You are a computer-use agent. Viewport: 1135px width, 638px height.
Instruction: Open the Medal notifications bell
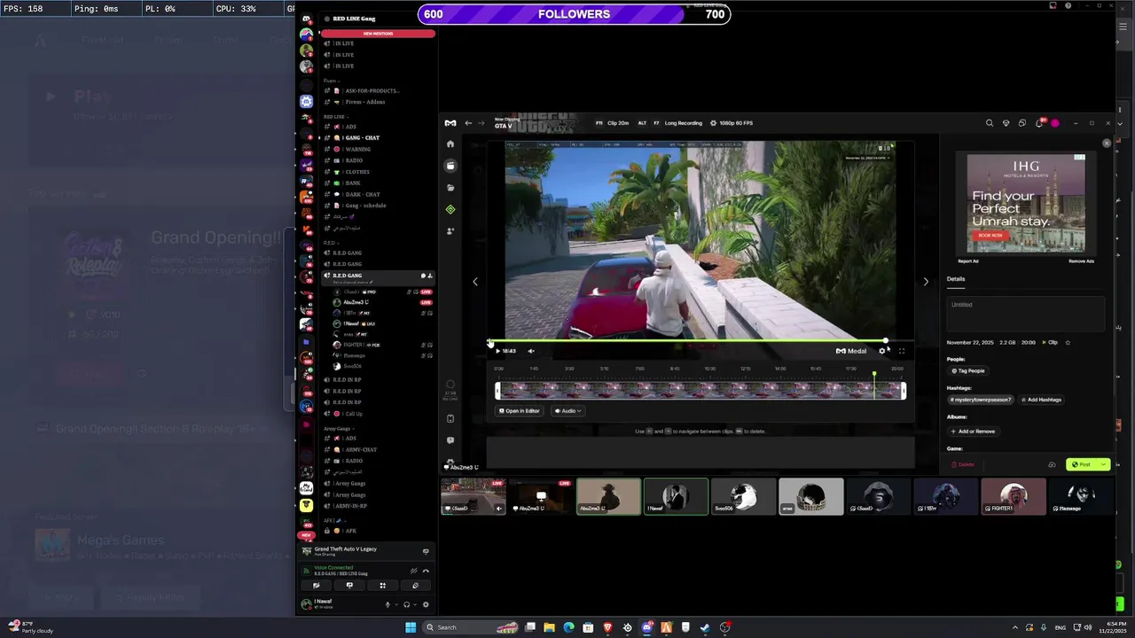click(x=1039, y=123)
